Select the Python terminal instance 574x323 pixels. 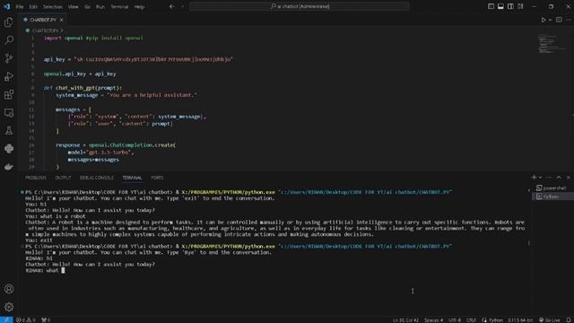[x=552, y=196]
